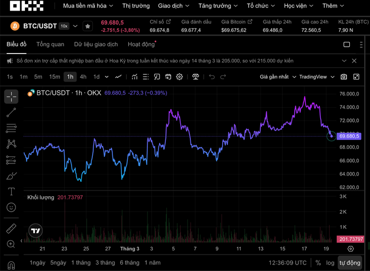Select the brush drawing tool

[x=11, y=176]
